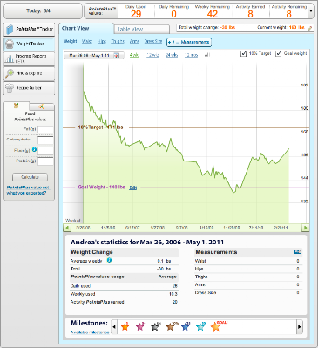The height and width of the screenshot is (349, 318).
Task: Open Find & Explore with the magnifier icon
Action: [10, 73]
